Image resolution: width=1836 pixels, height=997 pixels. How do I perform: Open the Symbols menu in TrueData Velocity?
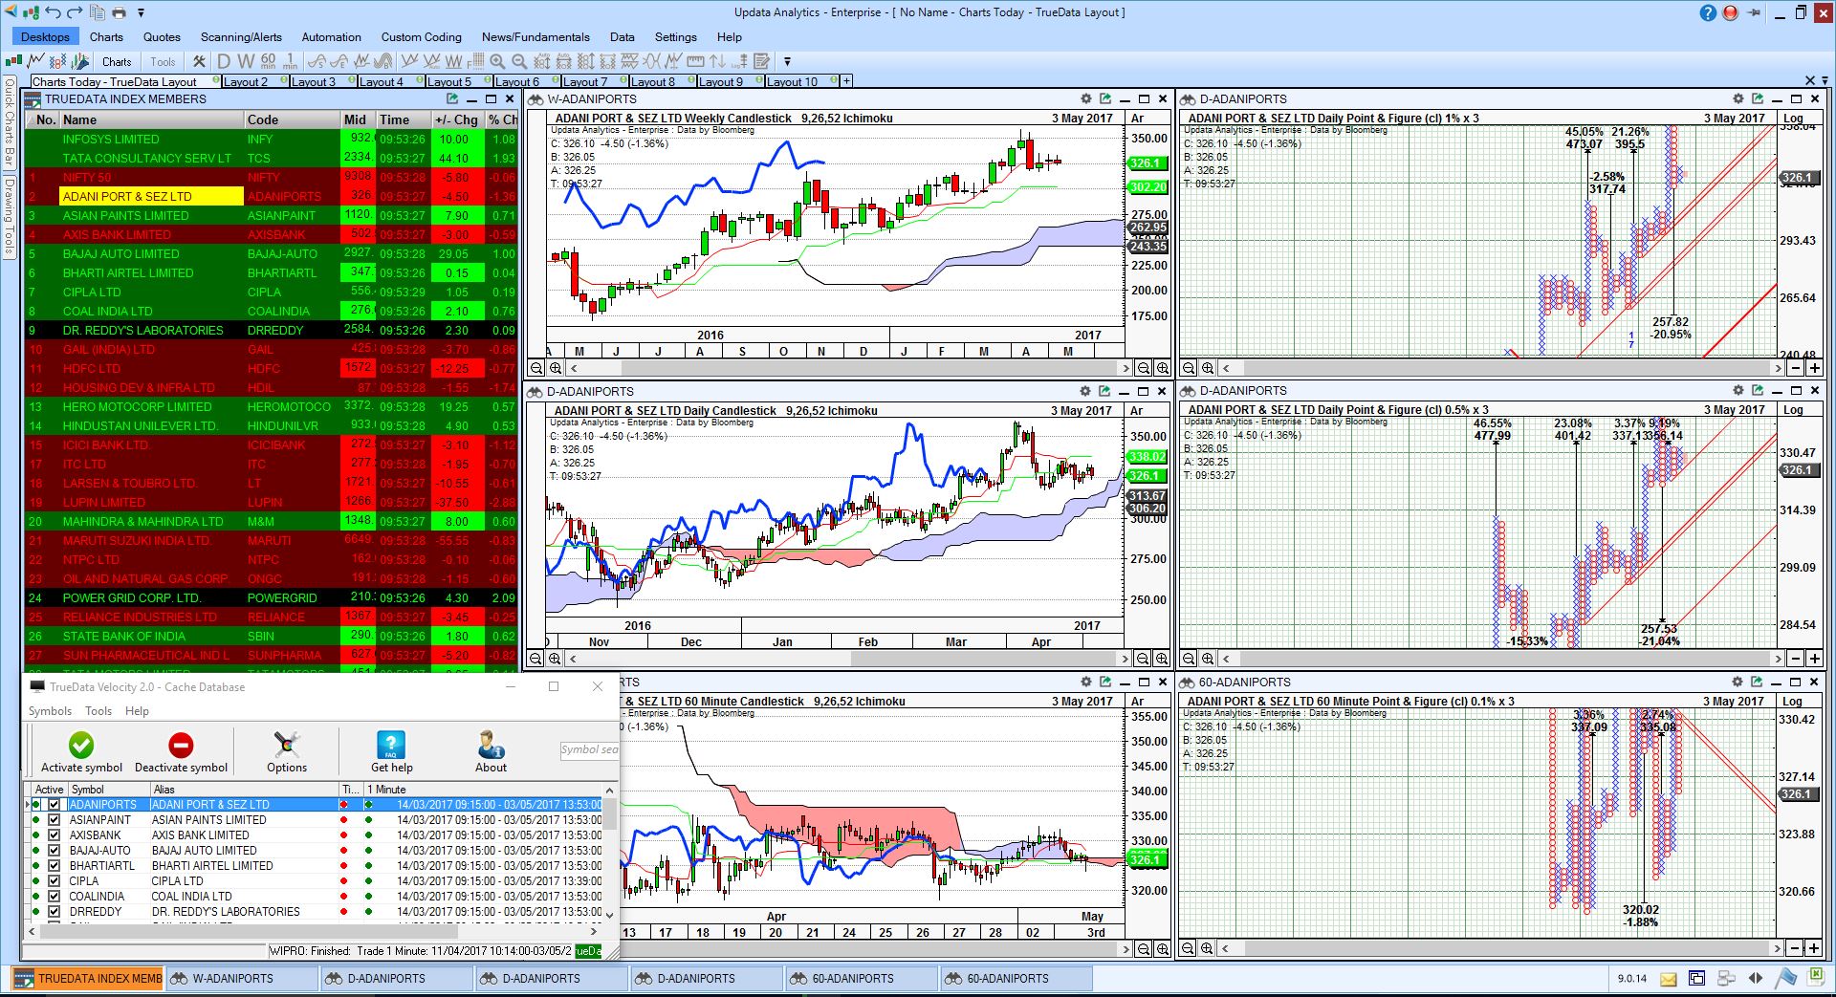click(50, 711)
